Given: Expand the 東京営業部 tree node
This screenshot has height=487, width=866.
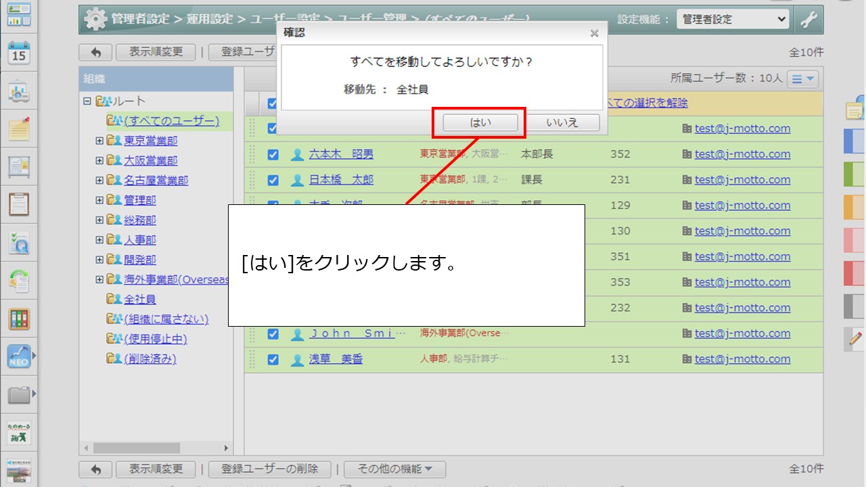Looking at the screenshot, I should pos(99,141).
